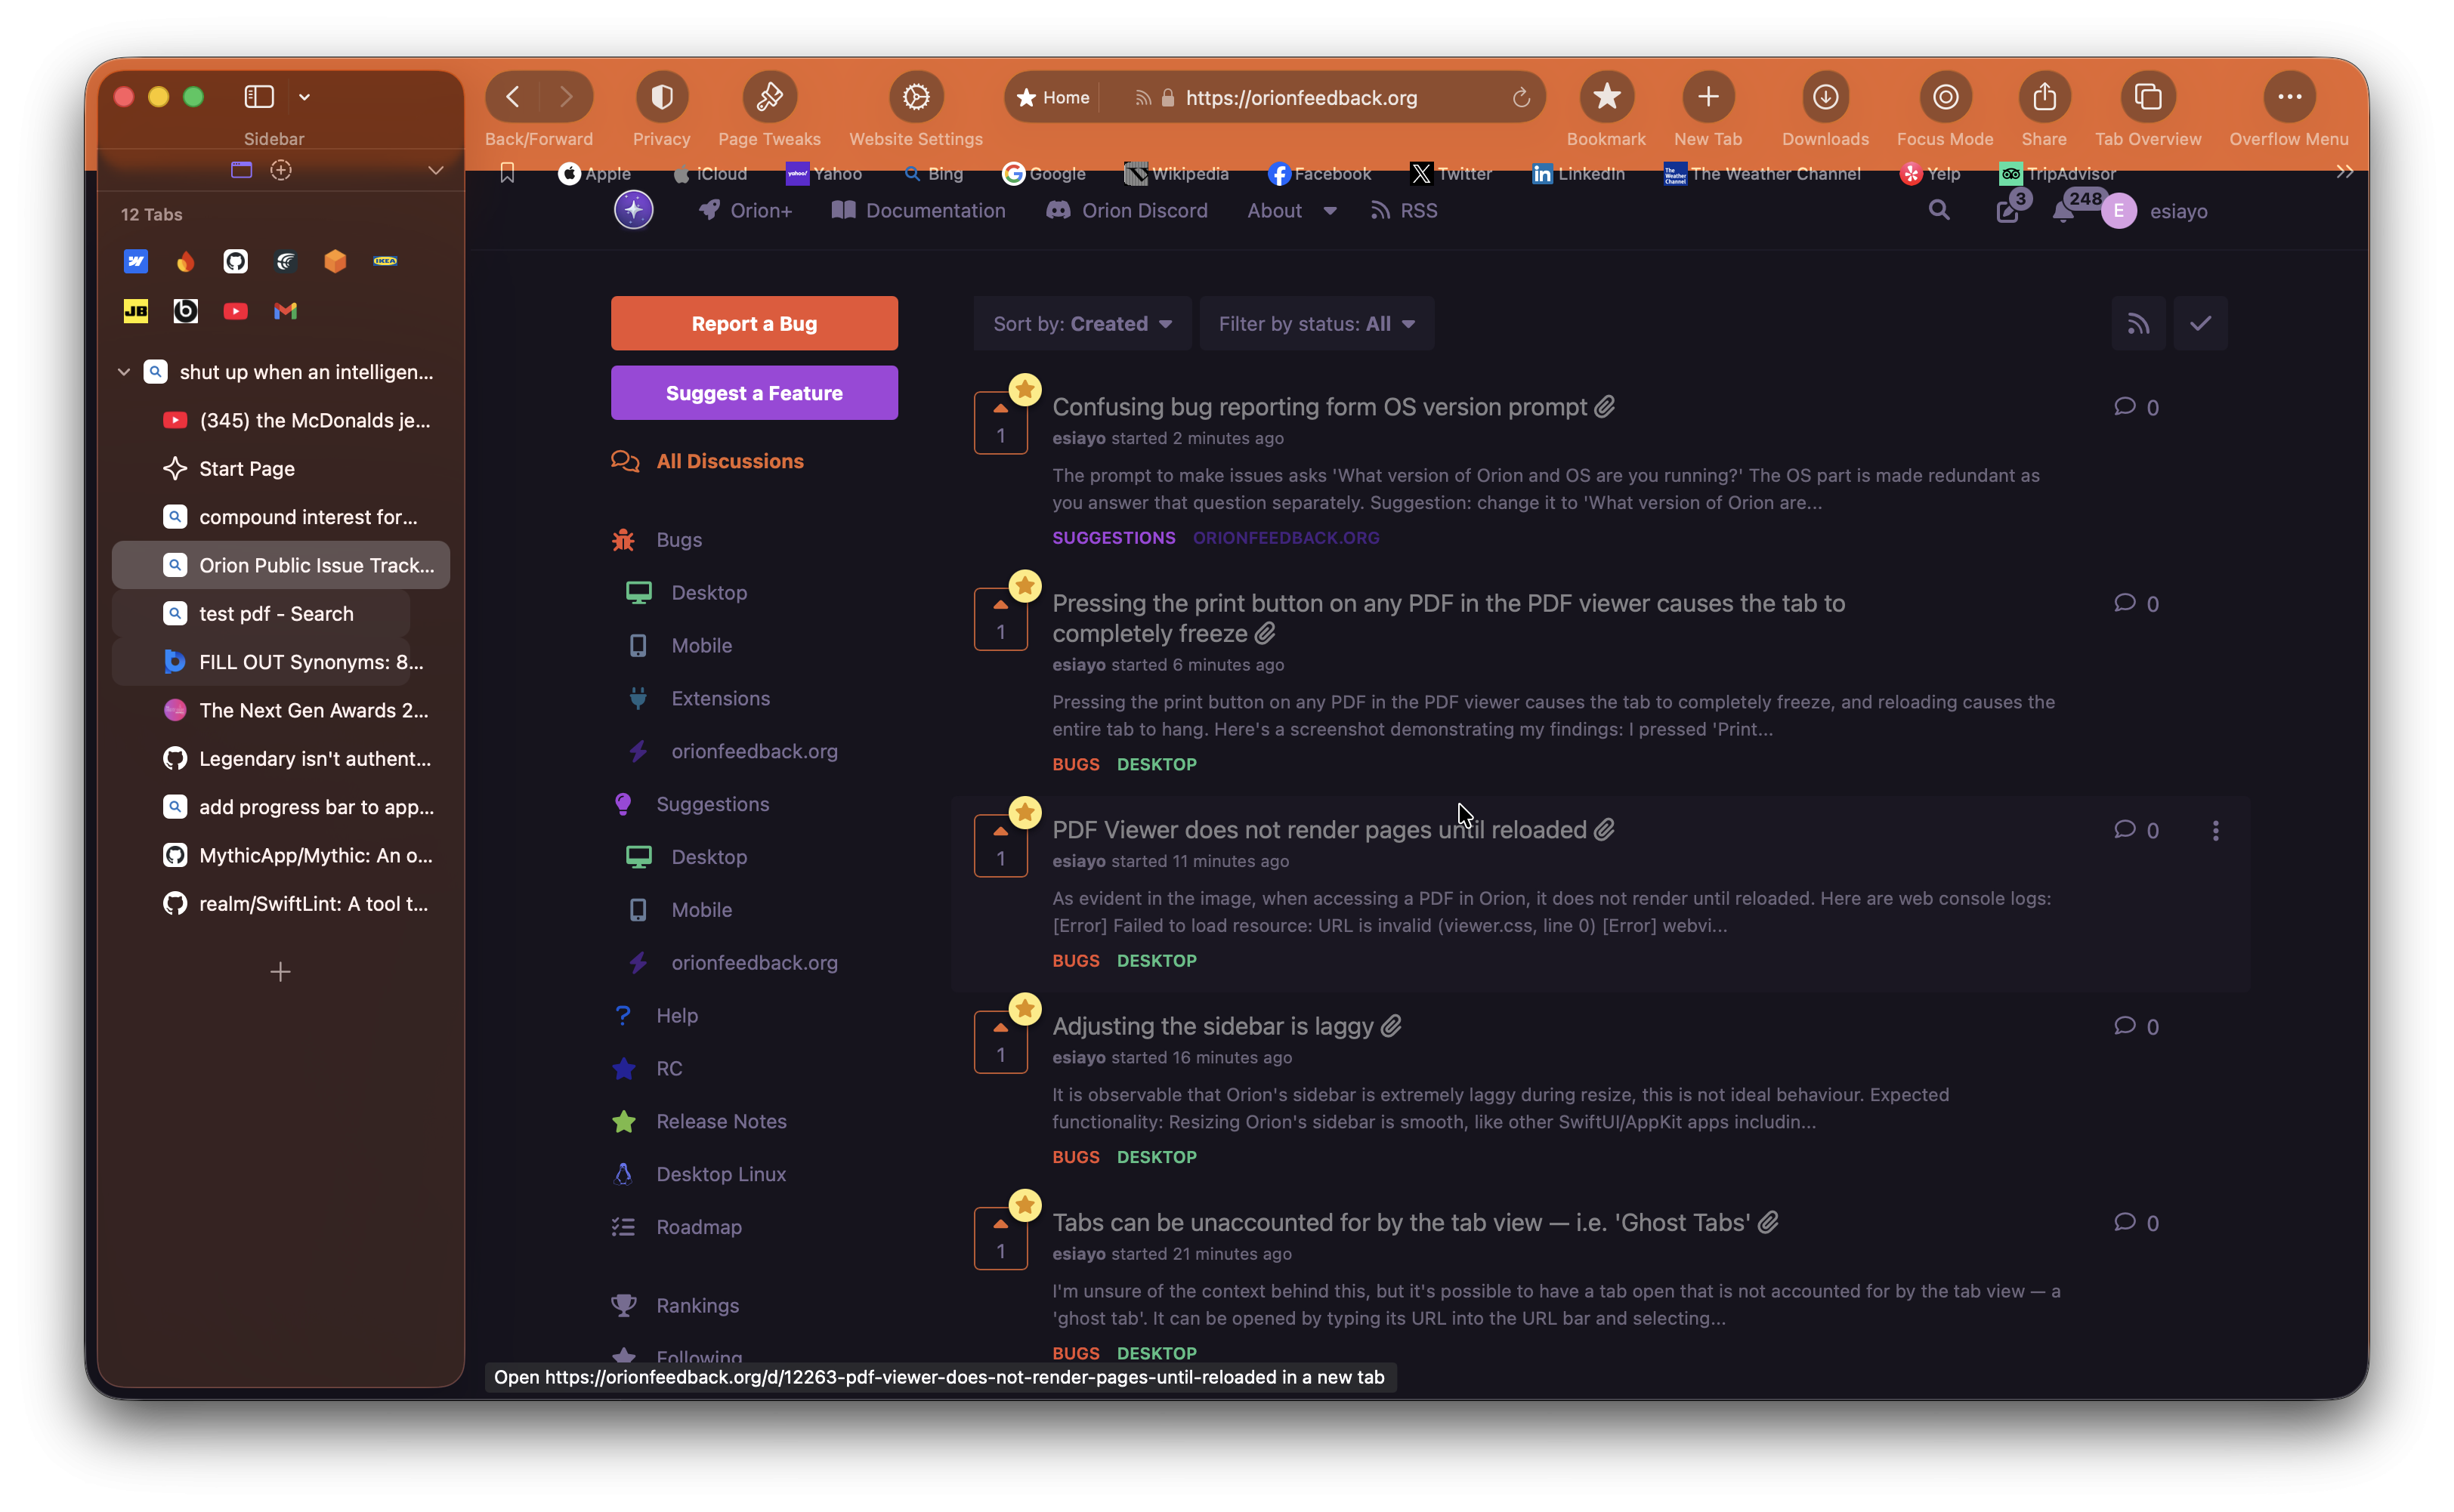Screen dimensions: 2454x1512
Task: Click the pinned GitHub tab icon in the sidebar
Action: pyautogui.click(x=235, y=261)
